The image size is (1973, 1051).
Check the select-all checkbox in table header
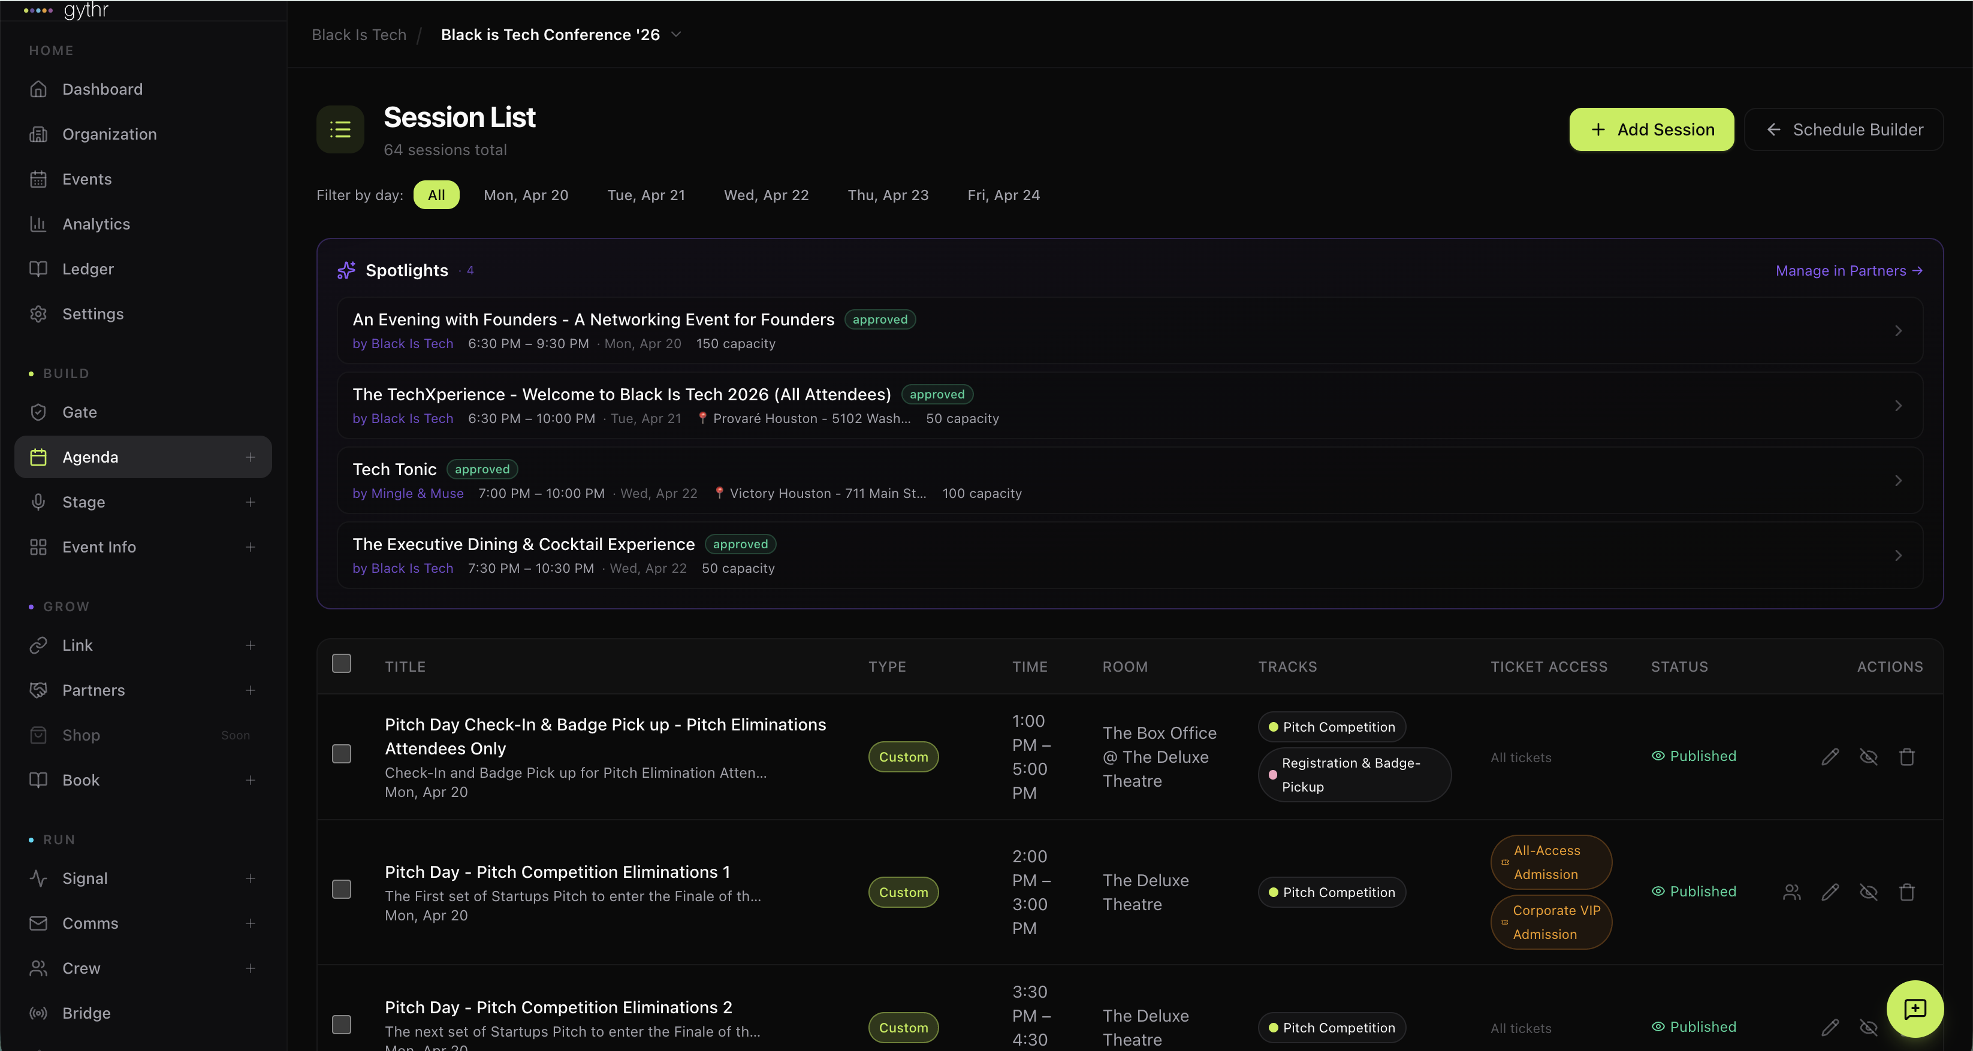(x=342, y=665)
